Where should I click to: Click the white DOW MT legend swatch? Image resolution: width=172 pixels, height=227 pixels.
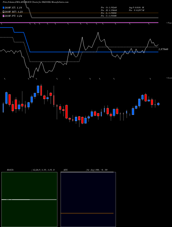tap(4, 12)
